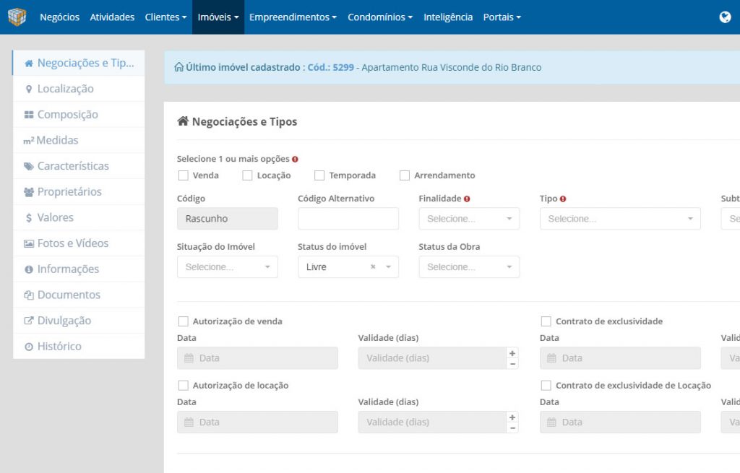The image size is (740, 473).
Task: Open the Portais navbar menu
Action: [502, 17]
